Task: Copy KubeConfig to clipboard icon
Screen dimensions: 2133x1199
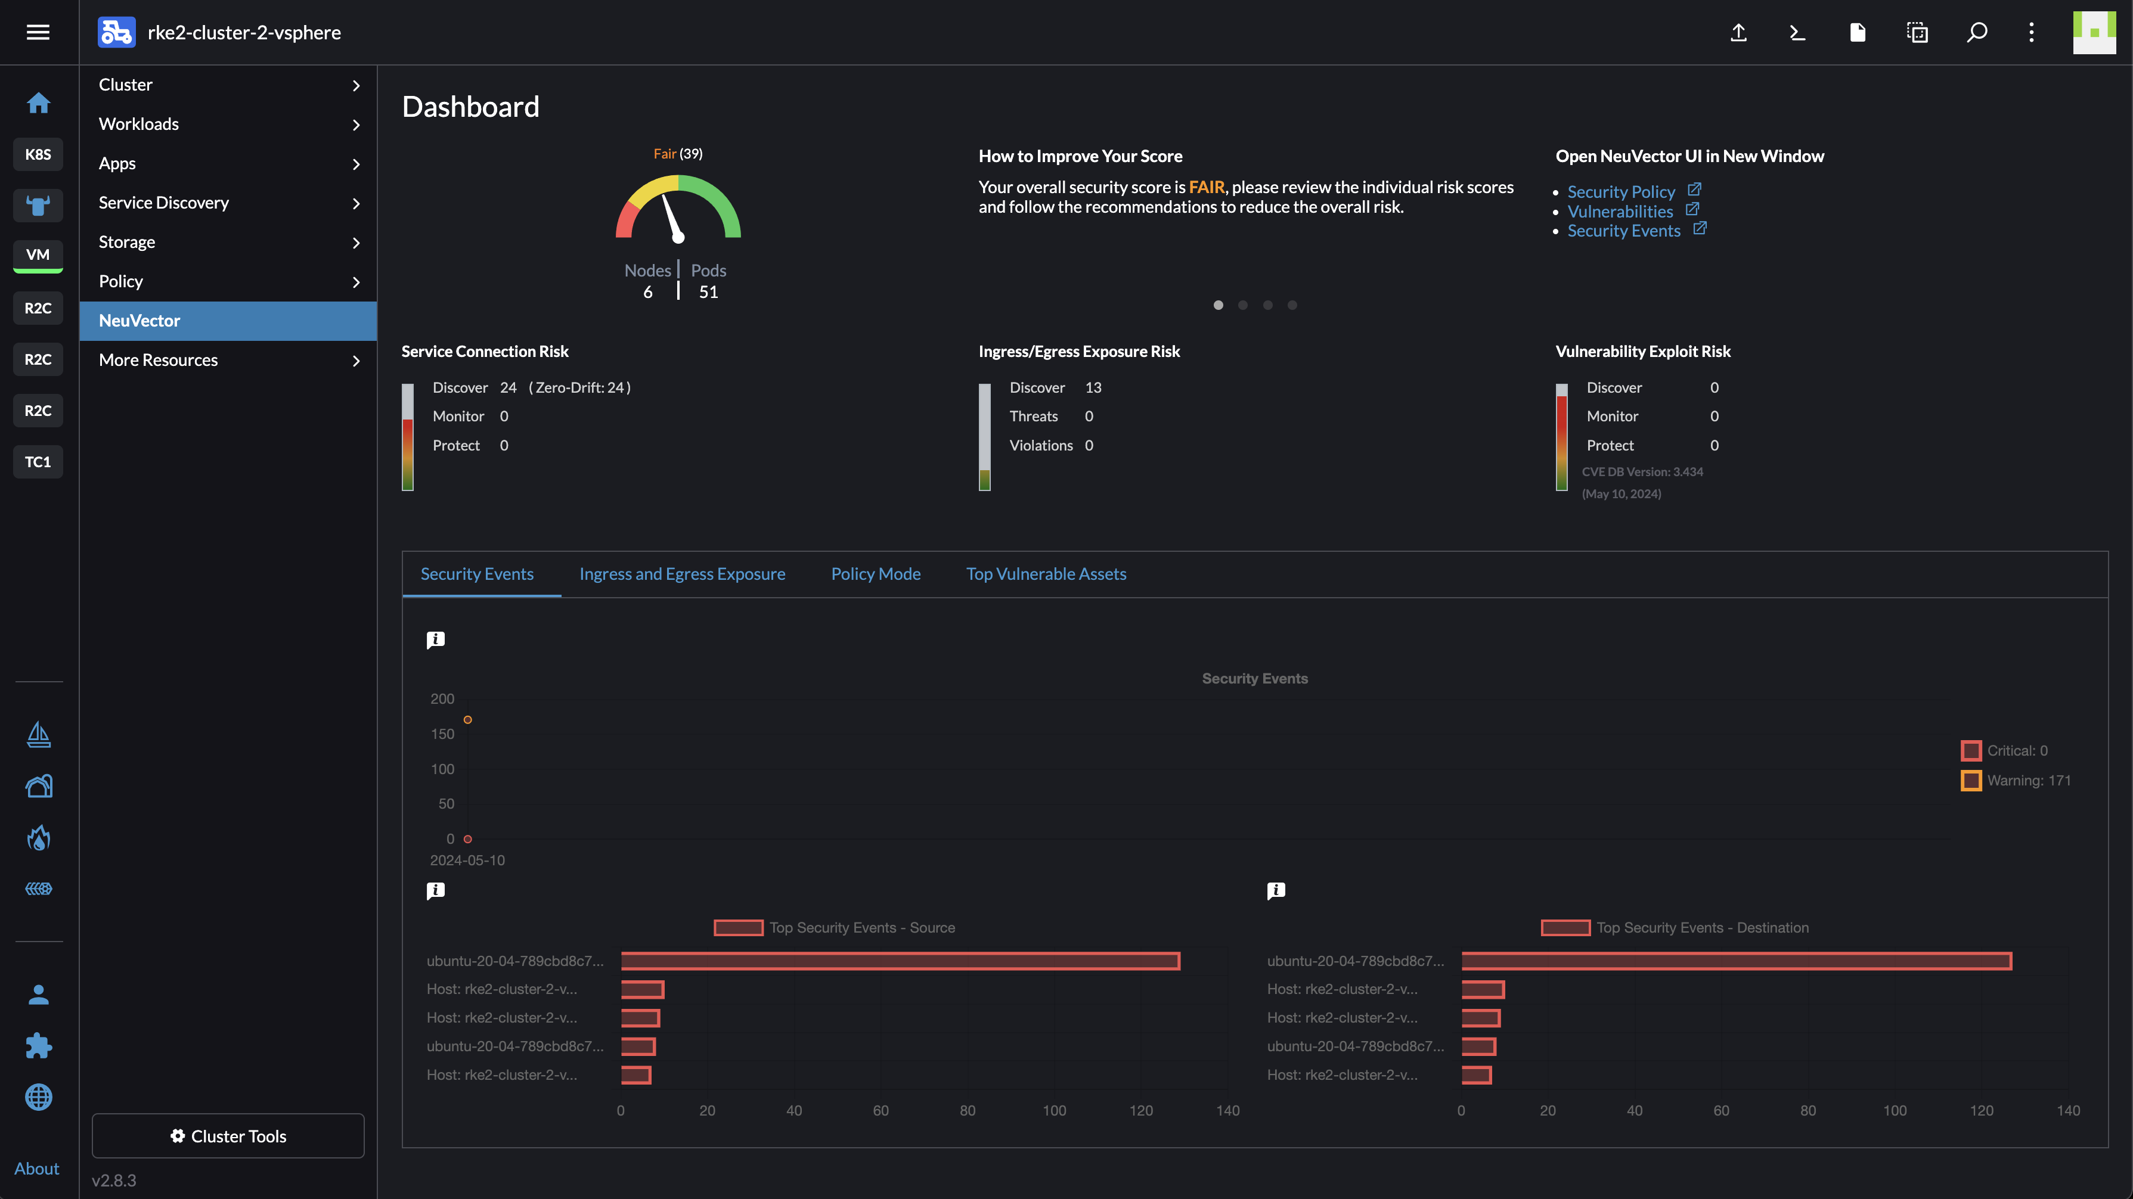Action: click(x=1917, y=32)
